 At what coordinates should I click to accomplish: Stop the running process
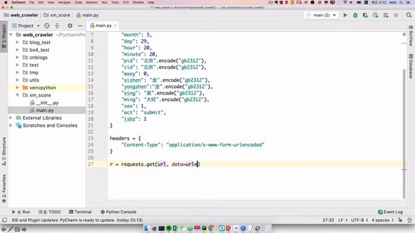[396, 16]
